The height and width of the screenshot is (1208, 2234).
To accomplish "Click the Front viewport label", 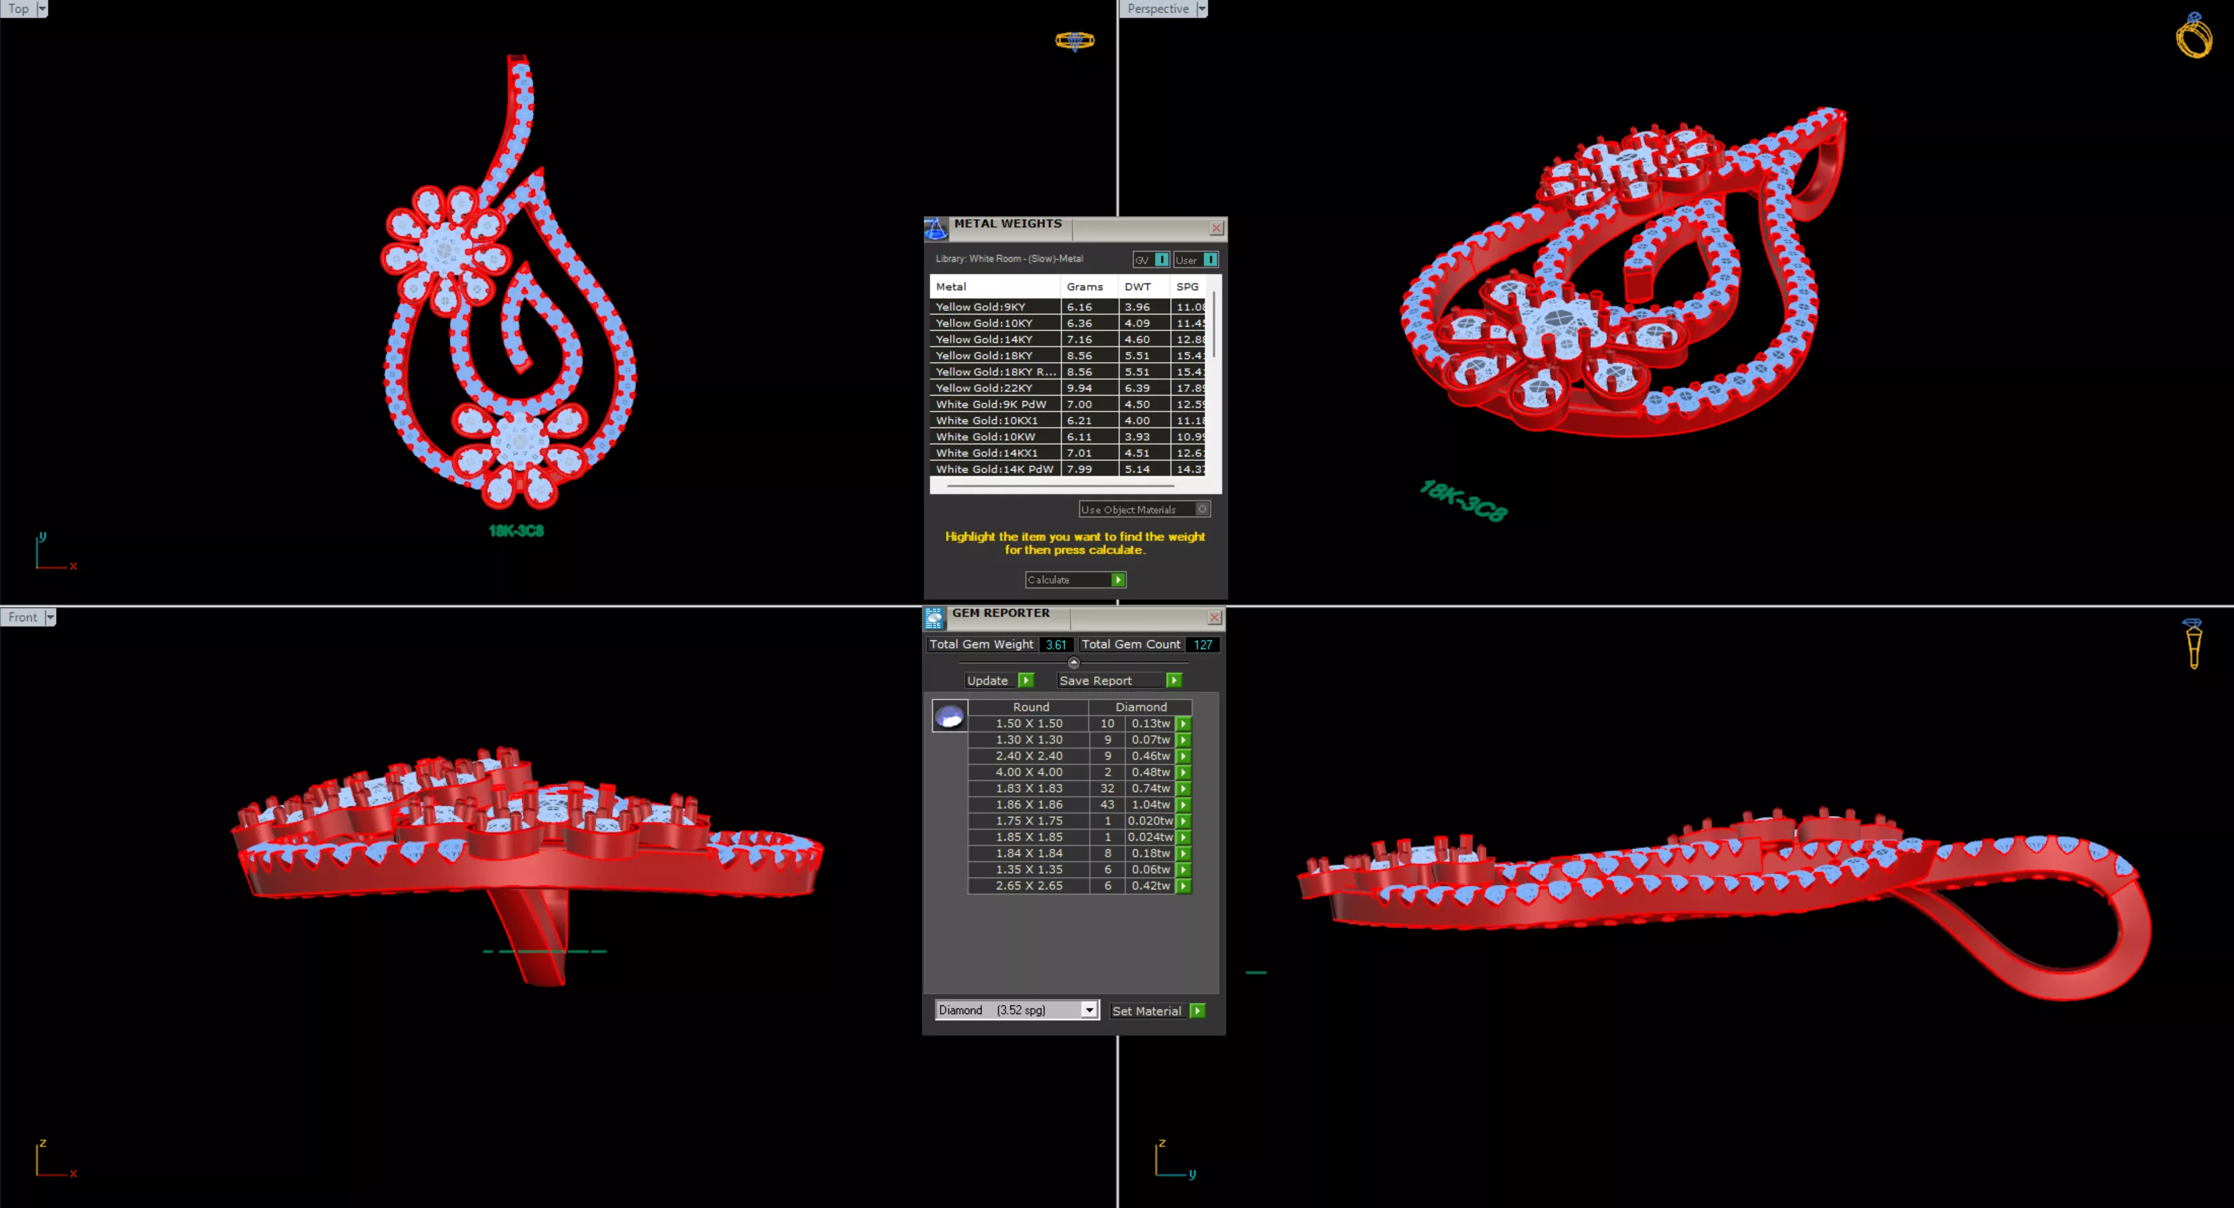I will 22,617.
